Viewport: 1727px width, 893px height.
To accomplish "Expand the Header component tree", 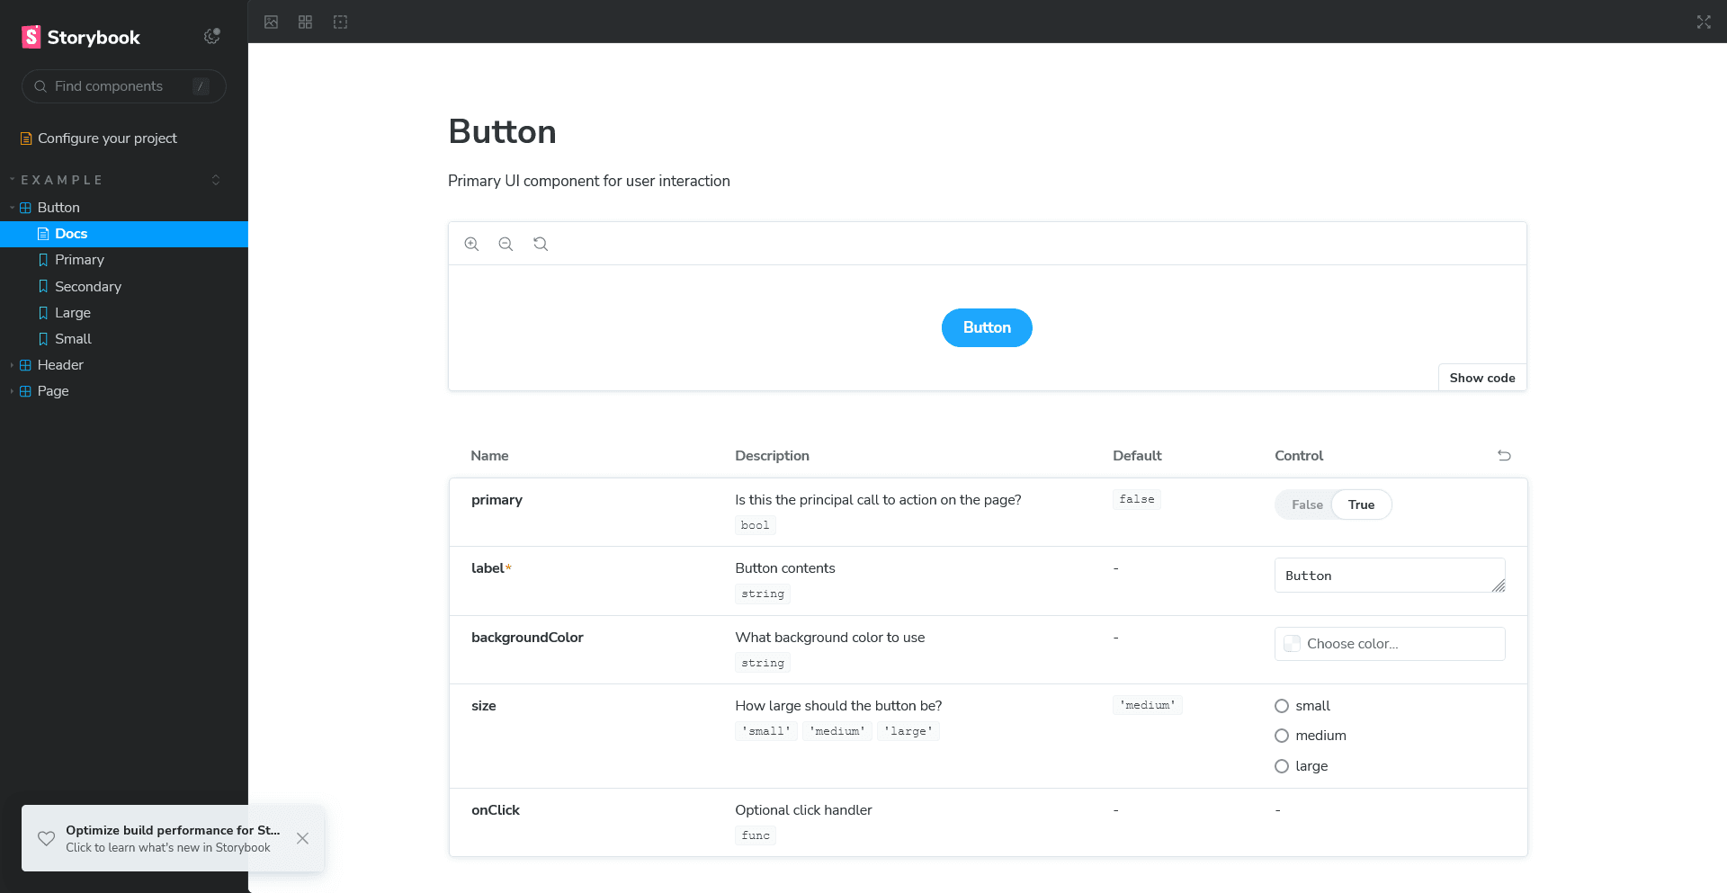I will [12, 365].
